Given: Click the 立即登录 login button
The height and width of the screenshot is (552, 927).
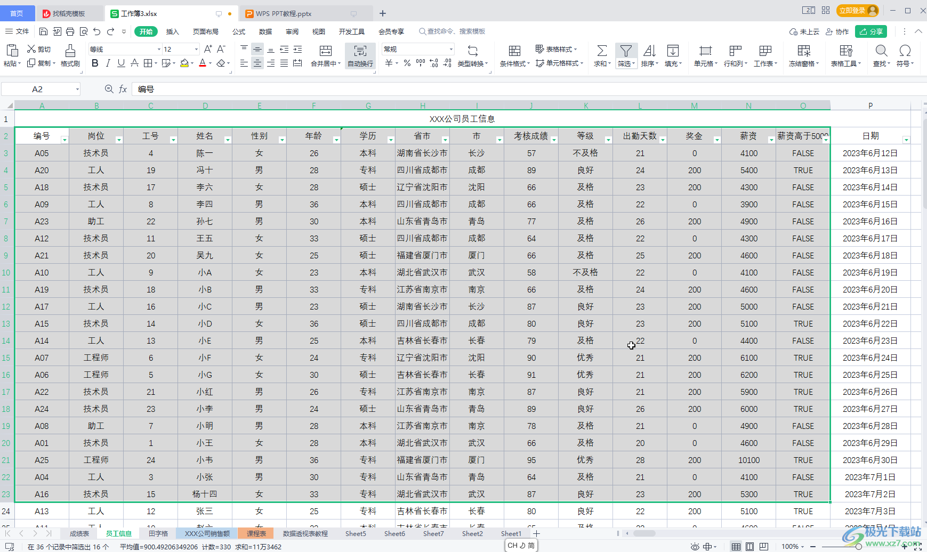Looking at the screenshot, I should [857, 10].
